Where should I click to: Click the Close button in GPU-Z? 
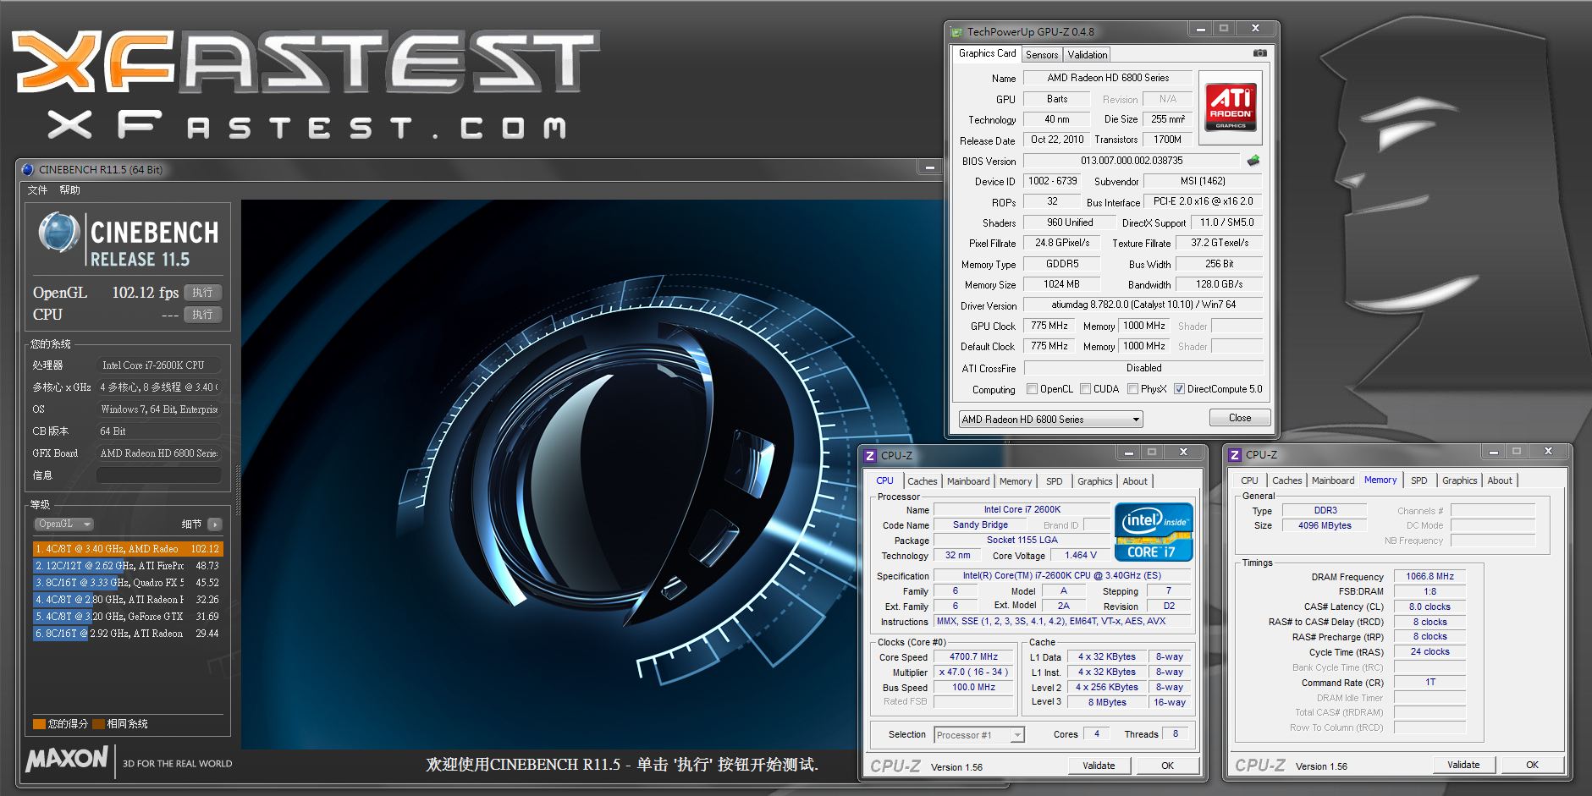coord(1239,418)
